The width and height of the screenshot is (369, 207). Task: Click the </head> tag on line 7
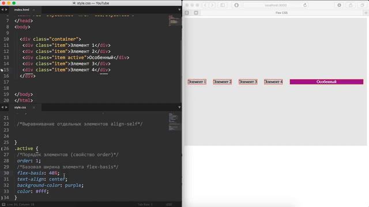[x=24, y=21]
